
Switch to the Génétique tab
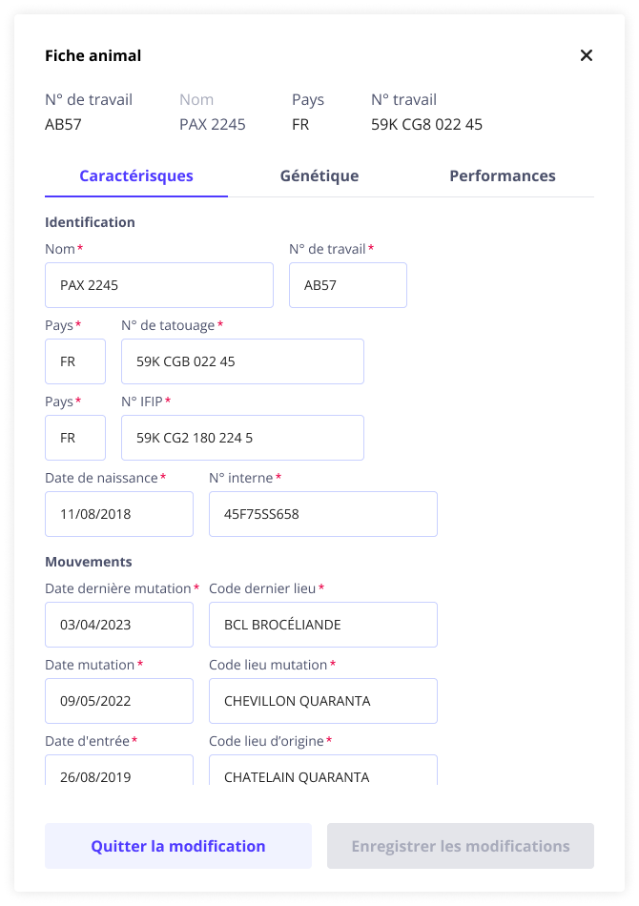pyautogui.click(x=319, y=175)
